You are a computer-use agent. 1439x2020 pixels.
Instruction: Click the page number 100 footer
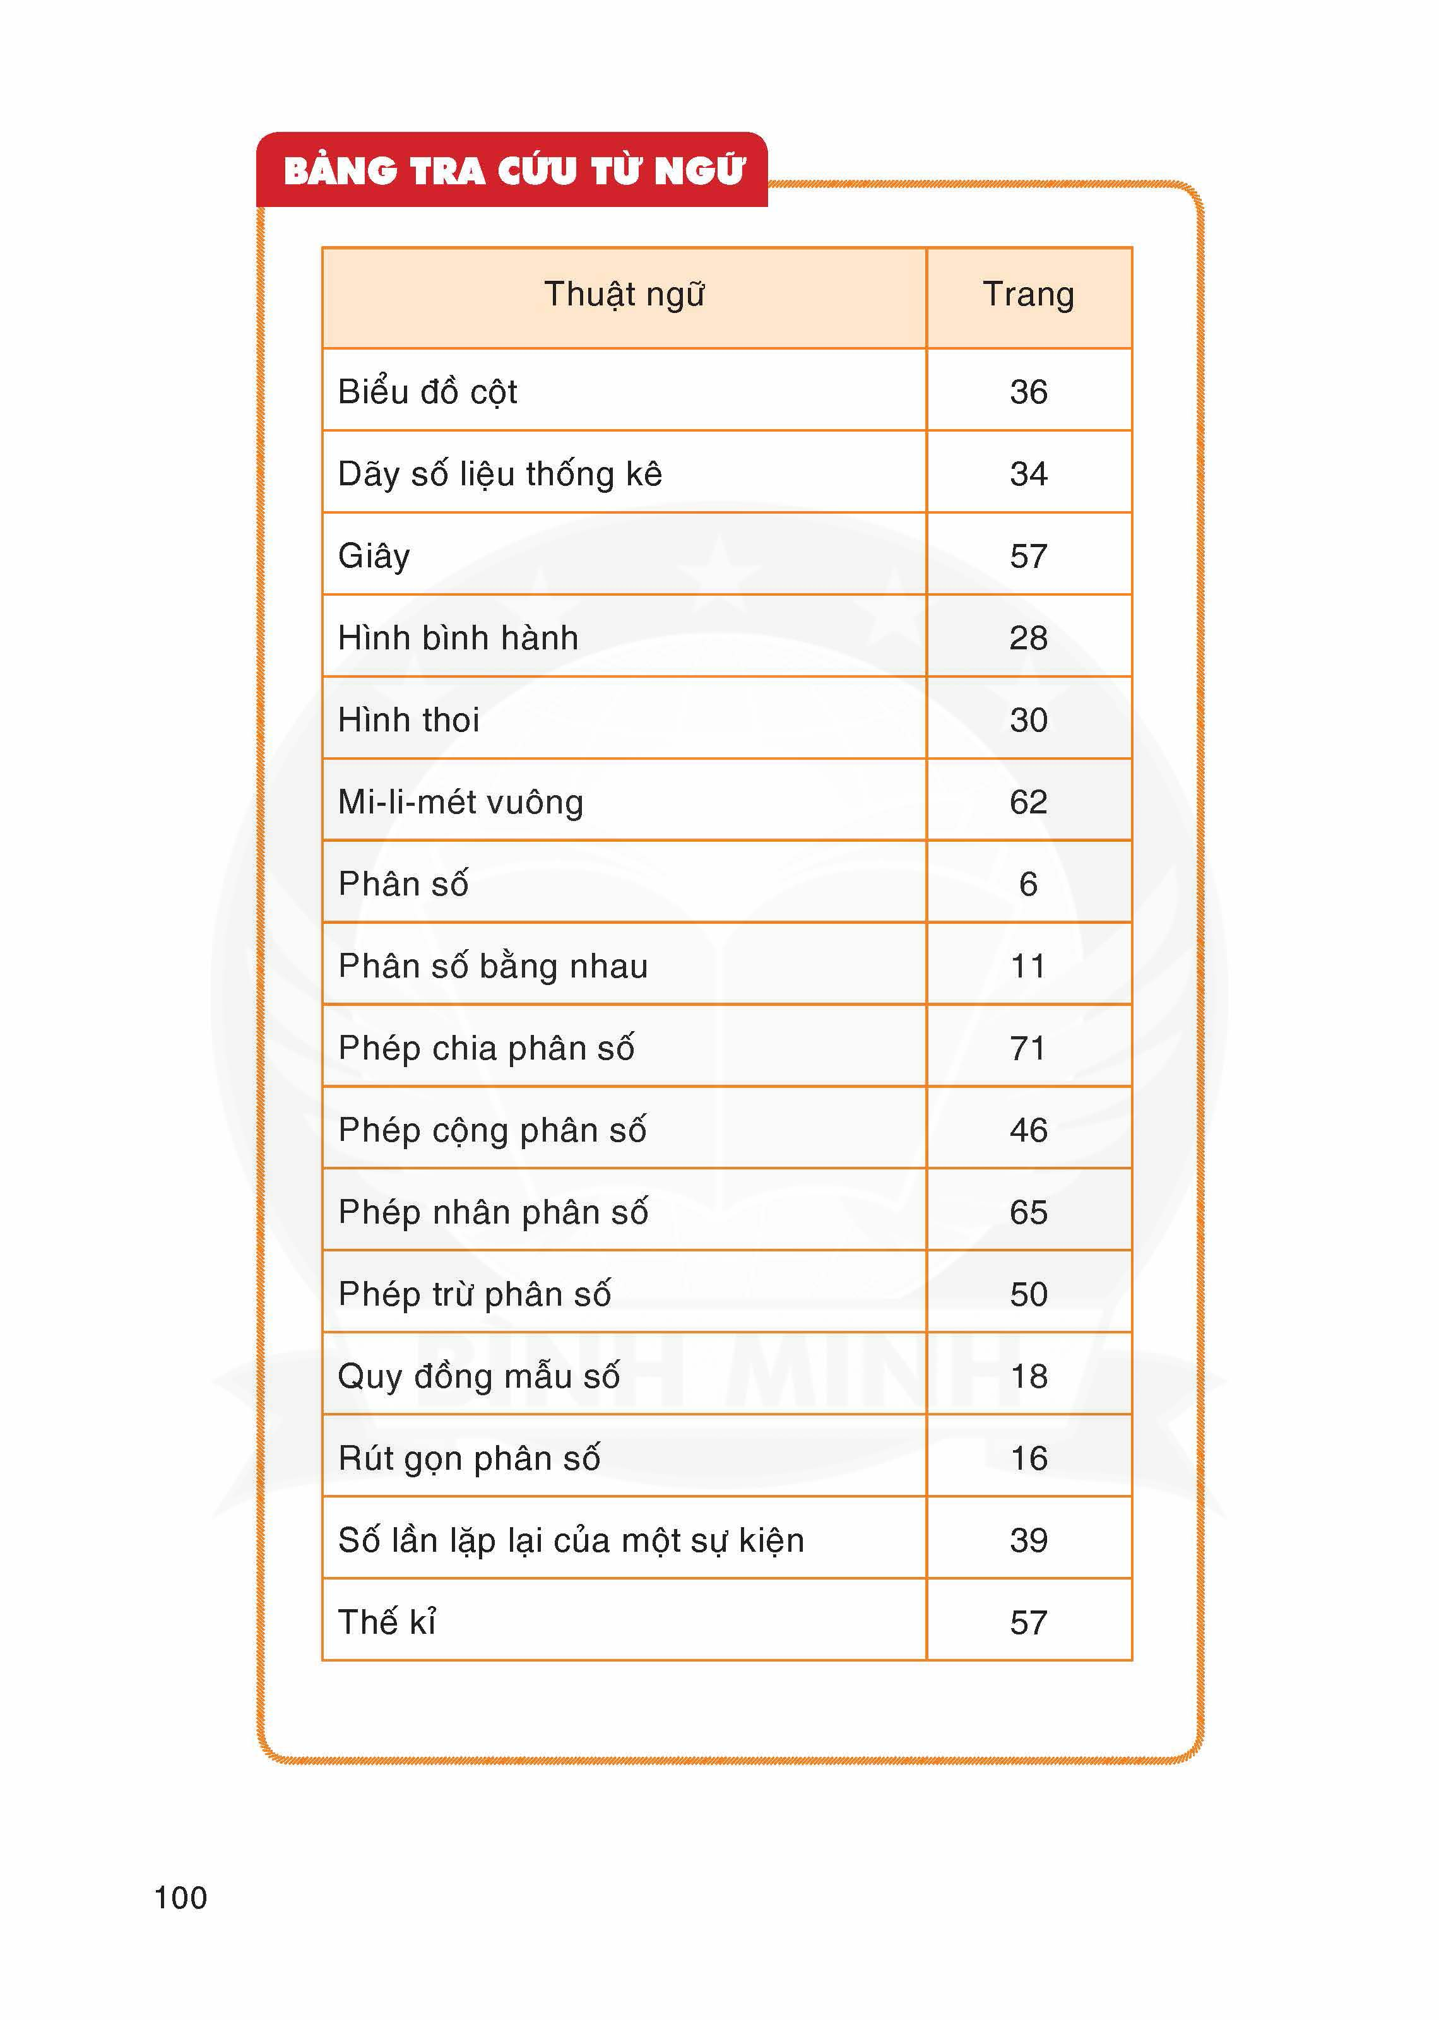[181, 1897]
